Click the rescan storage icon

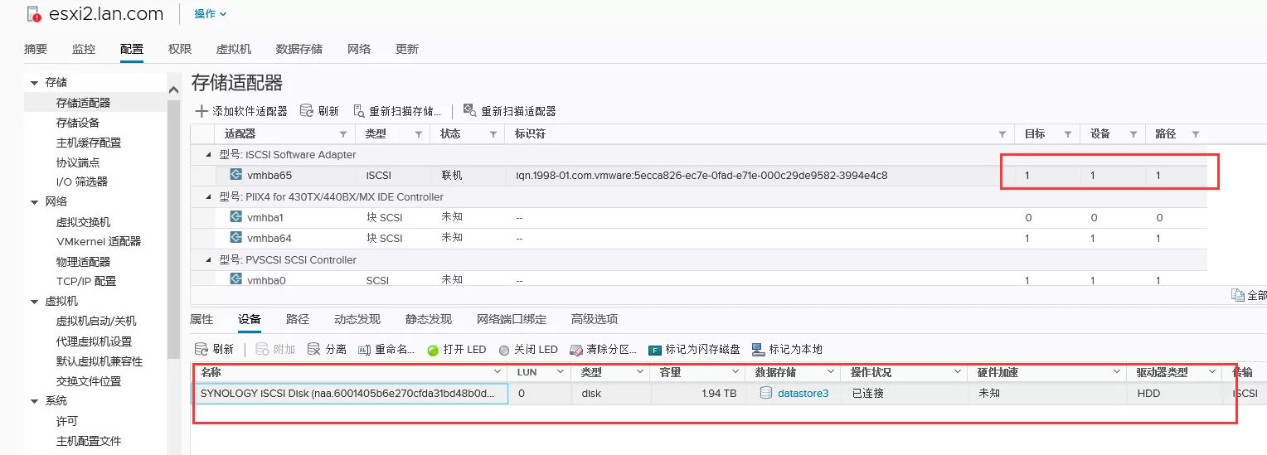(359, 111)
